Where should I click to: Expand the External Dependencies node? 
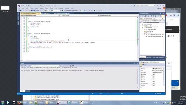point(142,26)
